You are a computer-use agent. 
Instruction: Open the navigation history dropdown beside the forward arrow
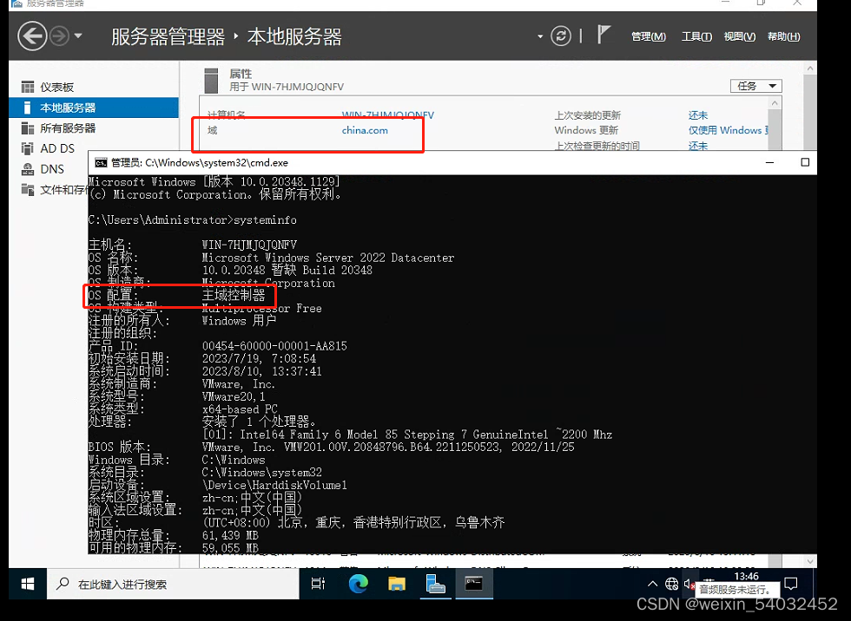pyautogui.click(x=78, y=36)
